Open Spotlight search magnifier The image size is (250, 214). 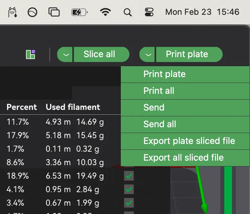[128, 12]
